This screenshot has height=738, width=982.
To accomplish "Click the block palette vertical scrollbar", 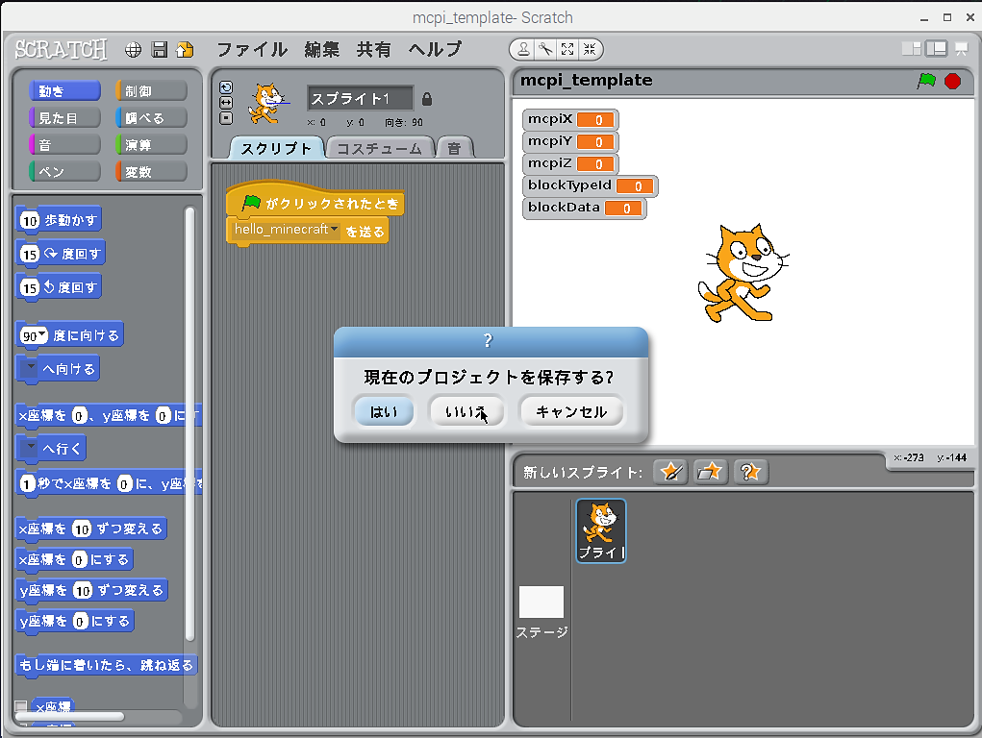I will tap(189, 424).
